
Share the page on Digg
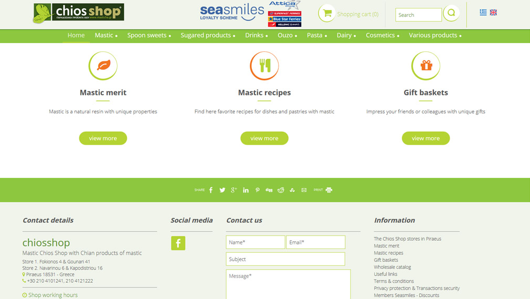tap(269, 190)
